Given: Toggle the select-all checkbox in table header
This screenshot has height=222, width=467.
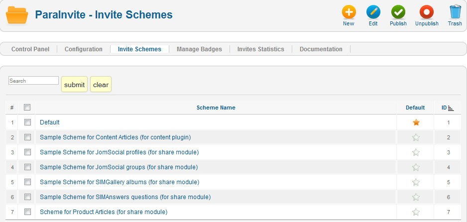Looking at the screenshot, I should pos(27,108).
